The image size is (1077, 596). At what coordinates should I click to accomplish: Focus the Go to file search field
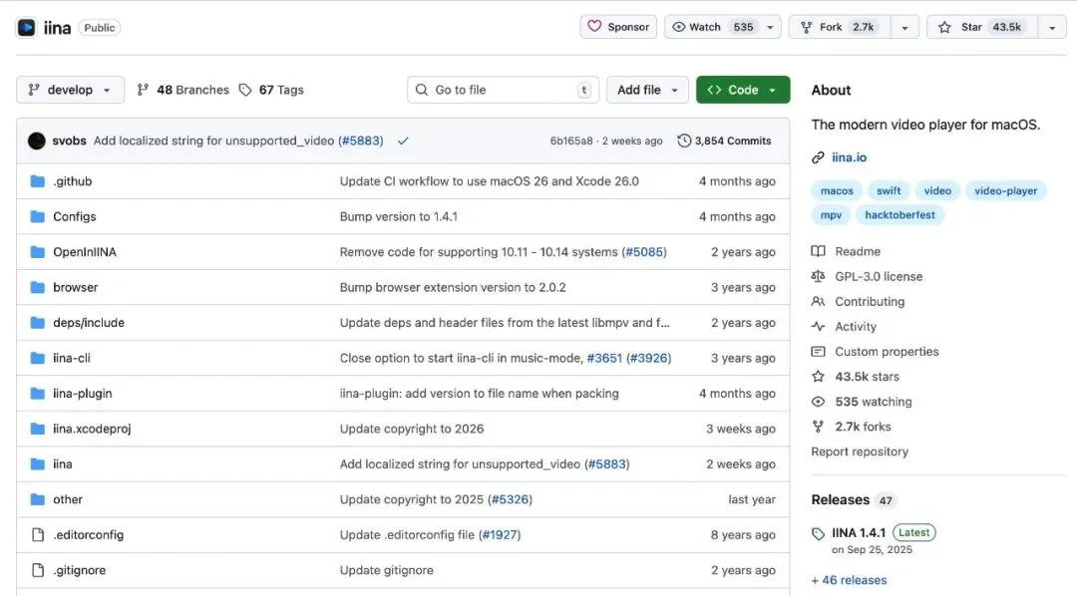(503, 90)
